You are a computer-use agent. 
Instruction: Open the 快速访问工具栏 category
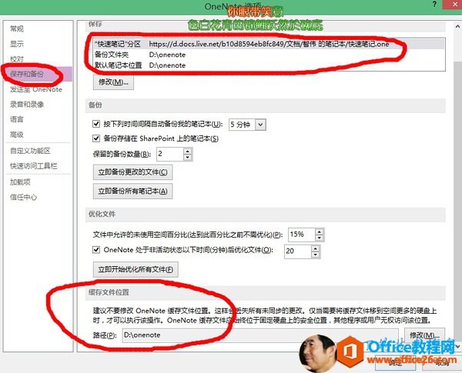33,166
